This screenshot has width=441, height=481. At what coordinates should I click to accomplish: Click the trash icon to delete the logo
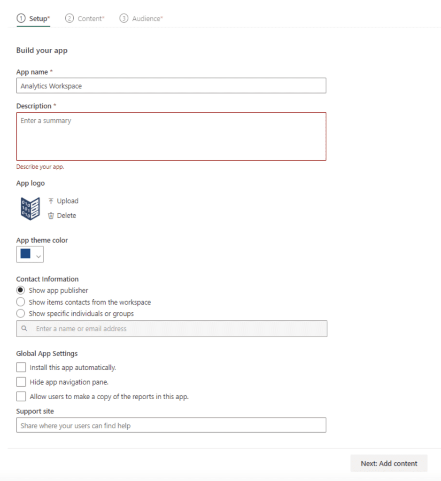[51, 215]
